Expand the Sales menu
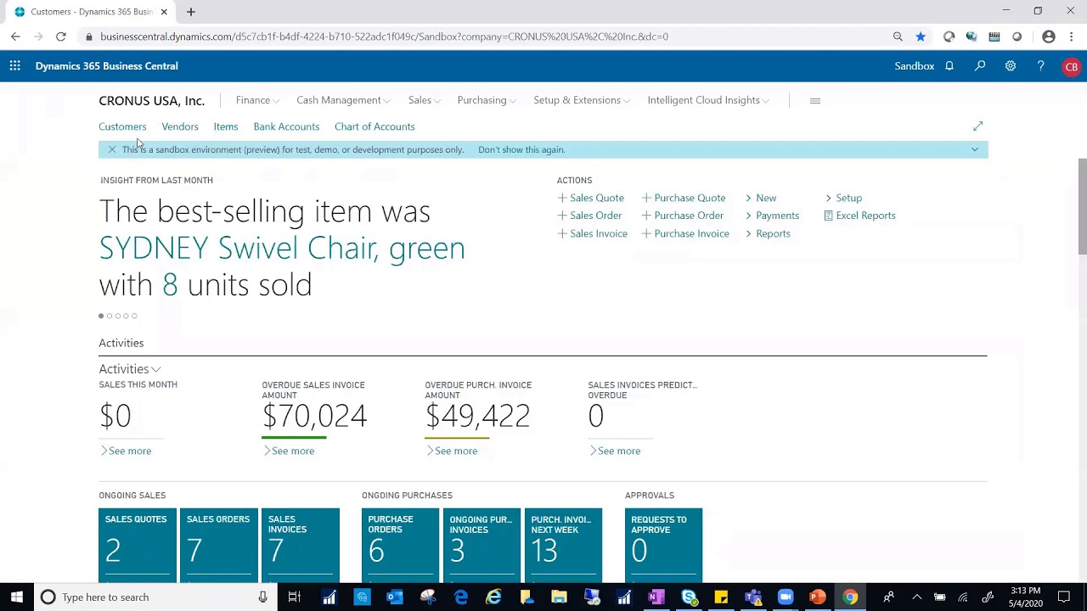The width and height of the screenshot is (1087, 611). pos(424,100)
